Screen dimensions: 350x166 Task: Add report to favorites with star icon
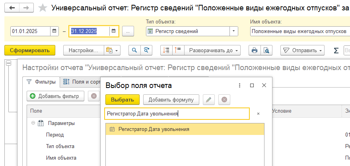(x=43, y=8)
